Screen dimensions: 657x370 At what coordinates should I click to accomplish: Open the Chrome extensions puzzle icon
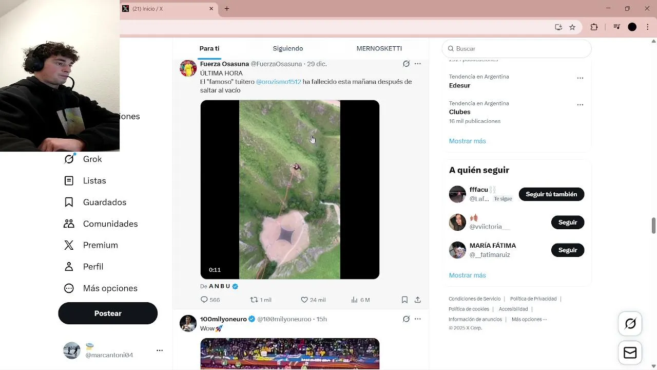(x=594, y=27)
